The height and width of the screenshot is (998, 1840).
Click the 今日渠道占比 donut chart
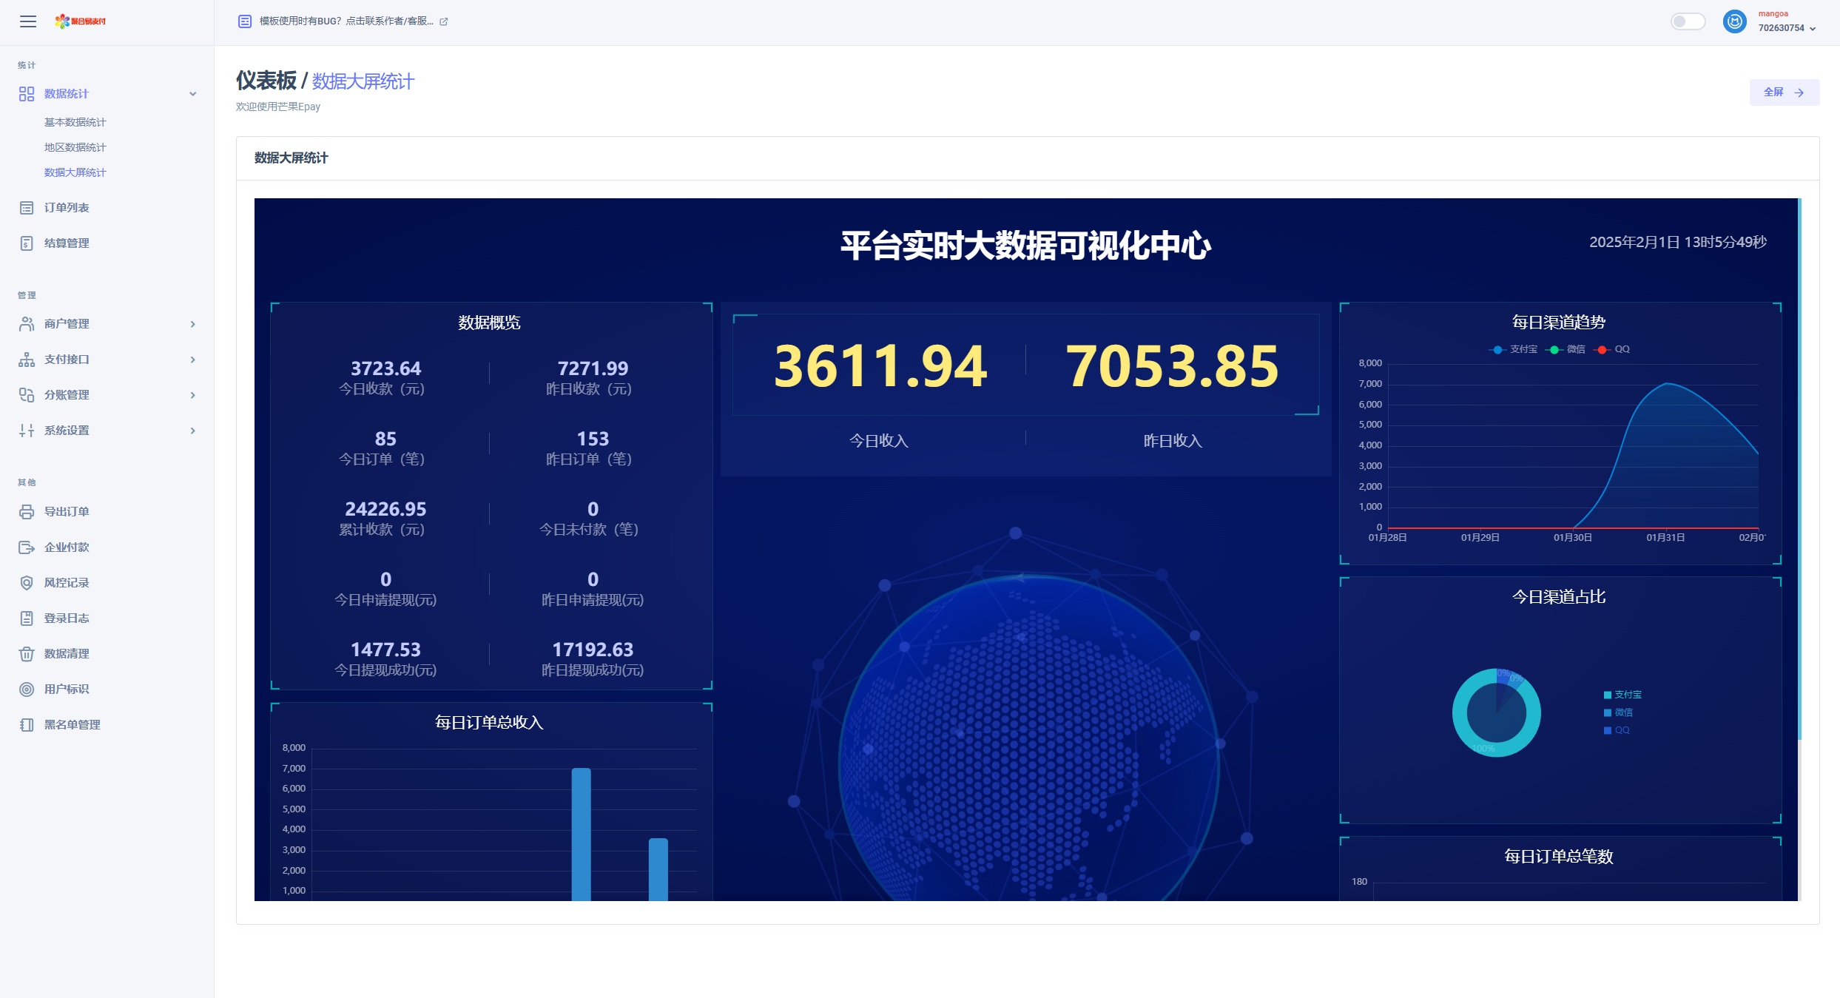1496,712
